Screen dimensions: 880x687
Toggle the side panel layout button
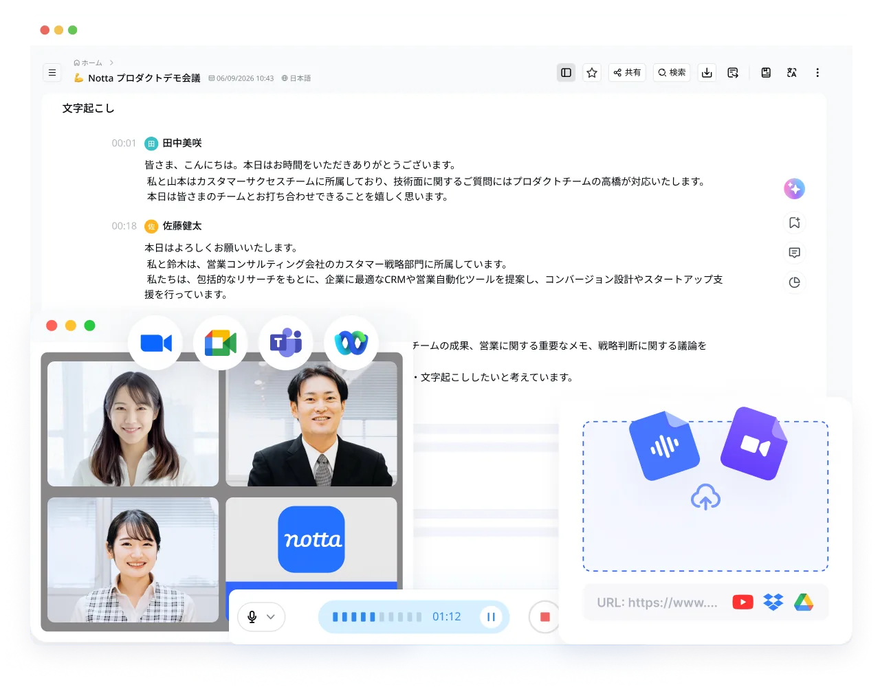click(566, 72)
